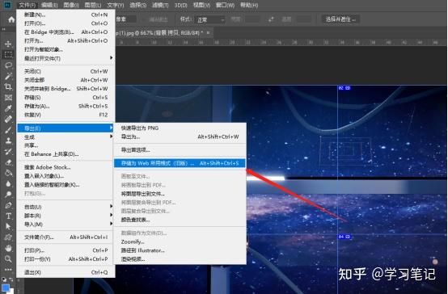The image size is (448, 294).
Task: Click the switch foreground/background colors icon
Action: [11, 279]
